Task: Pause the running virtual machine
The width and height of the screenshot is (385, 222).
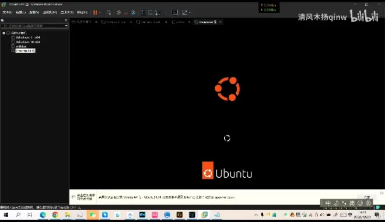Action: 95,12
